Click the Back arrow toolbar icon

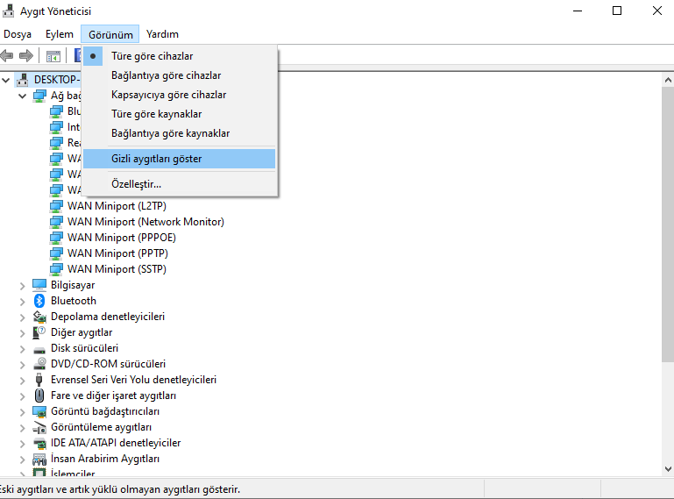[7, 55]
